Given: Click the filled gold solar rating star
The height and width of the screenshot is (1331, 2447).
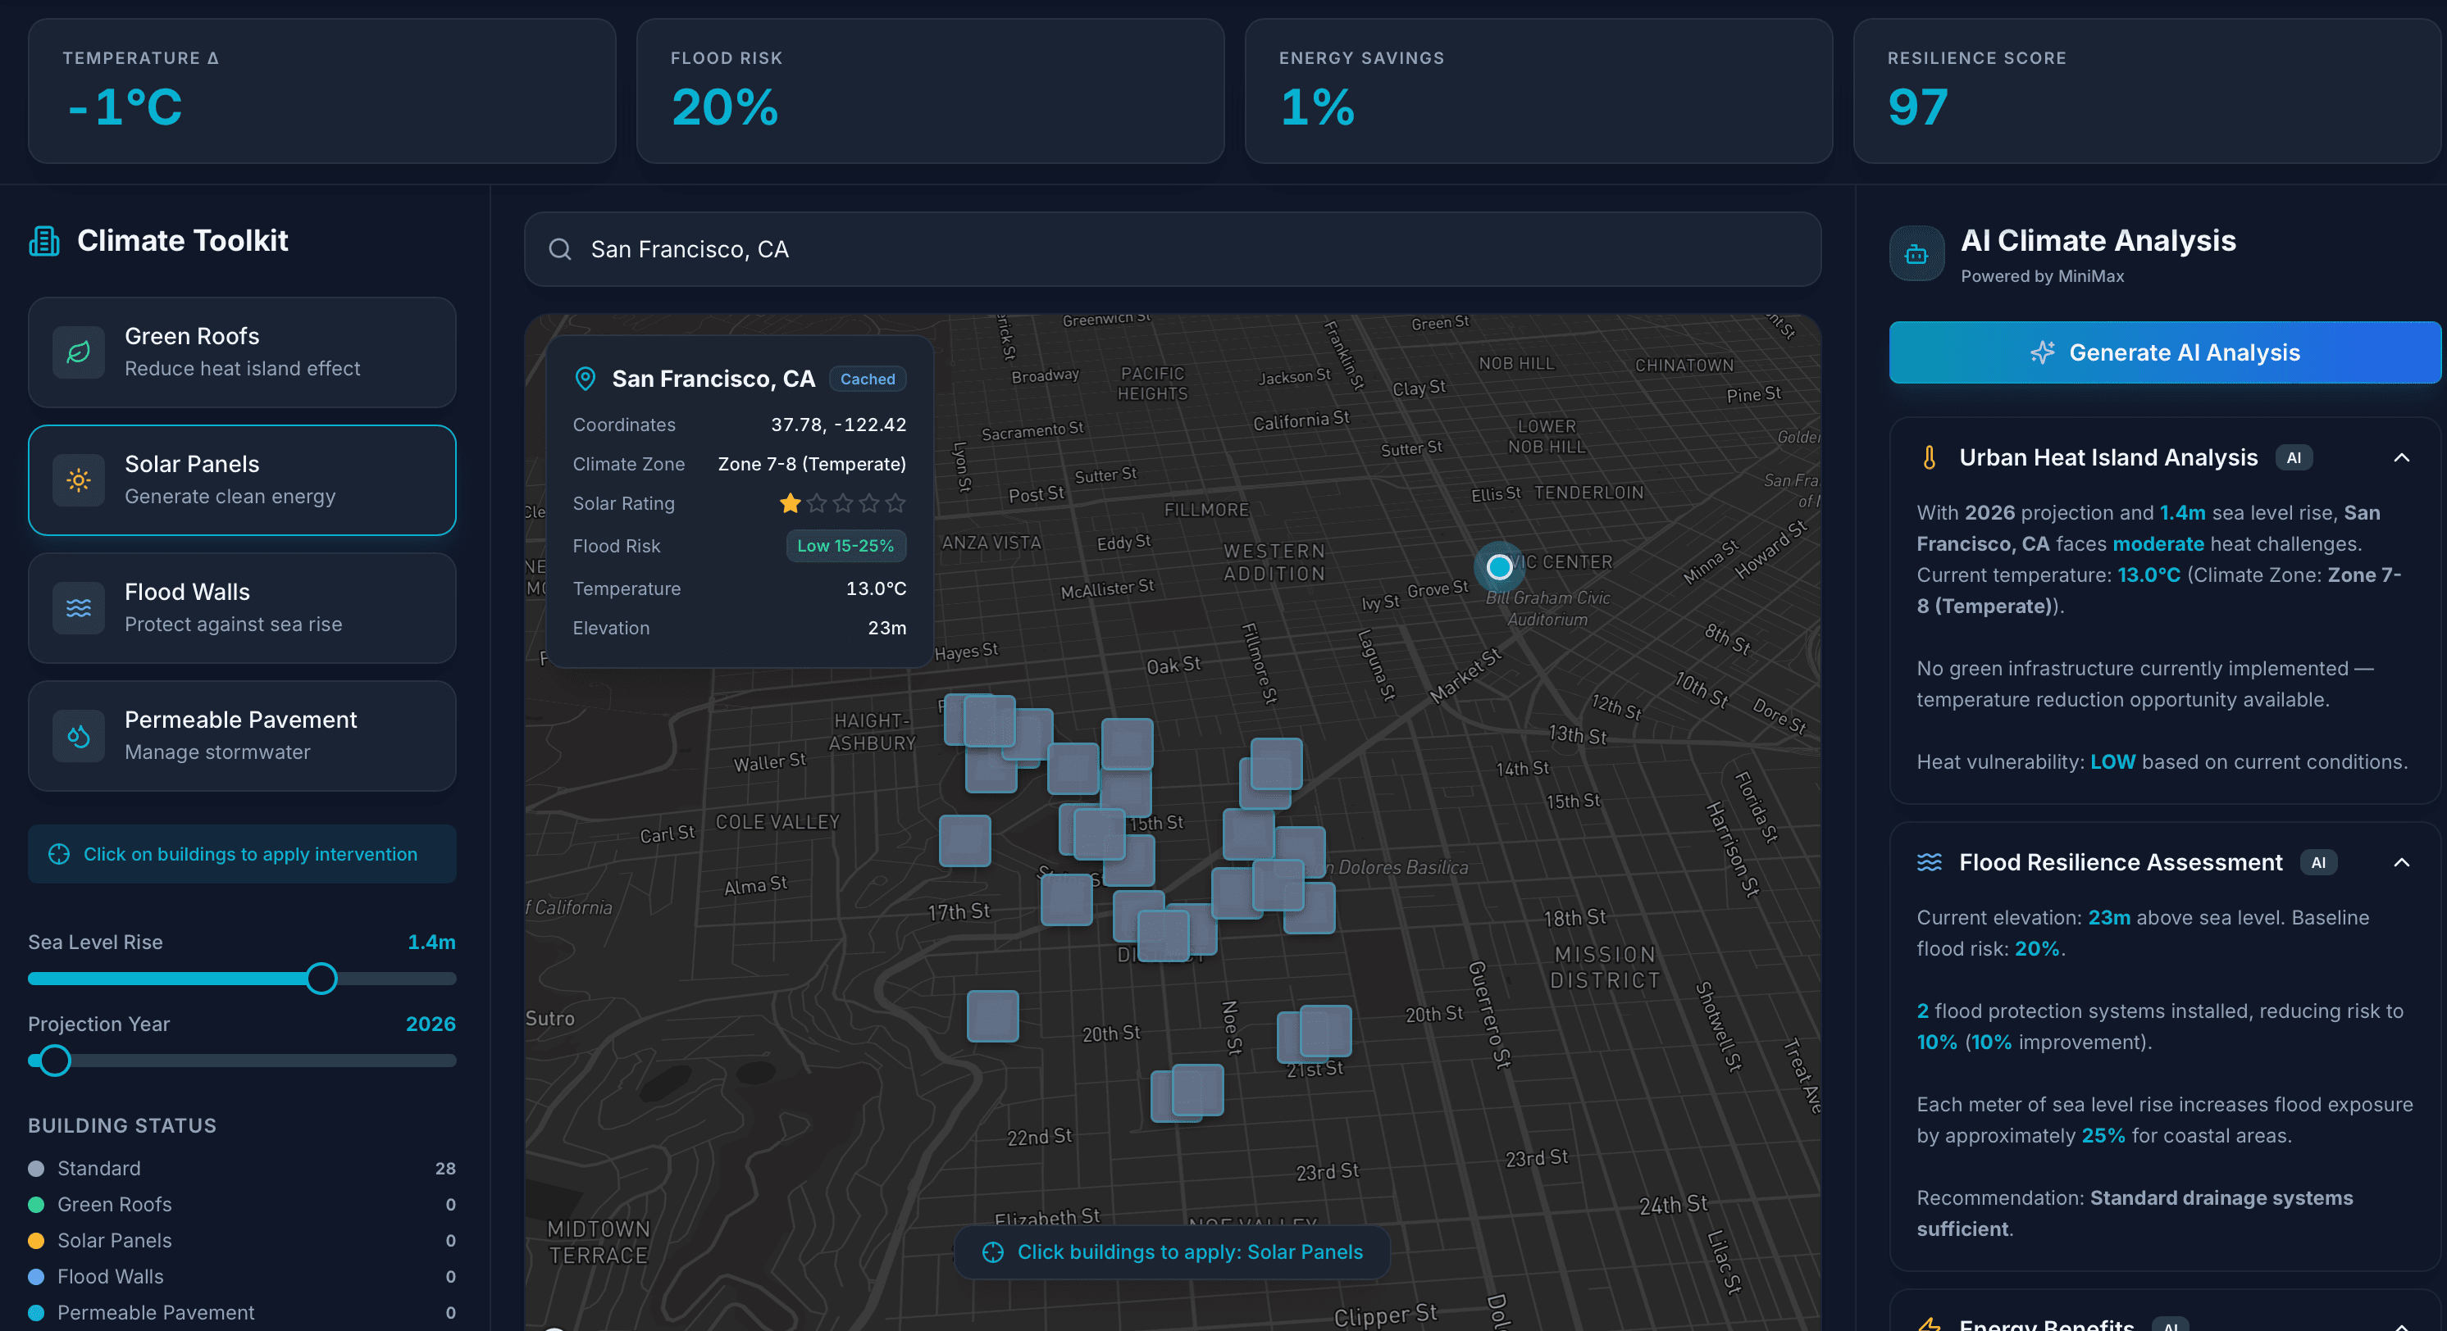Looking at the screenshot, I should pyautogui.click(x=791, y=503).
